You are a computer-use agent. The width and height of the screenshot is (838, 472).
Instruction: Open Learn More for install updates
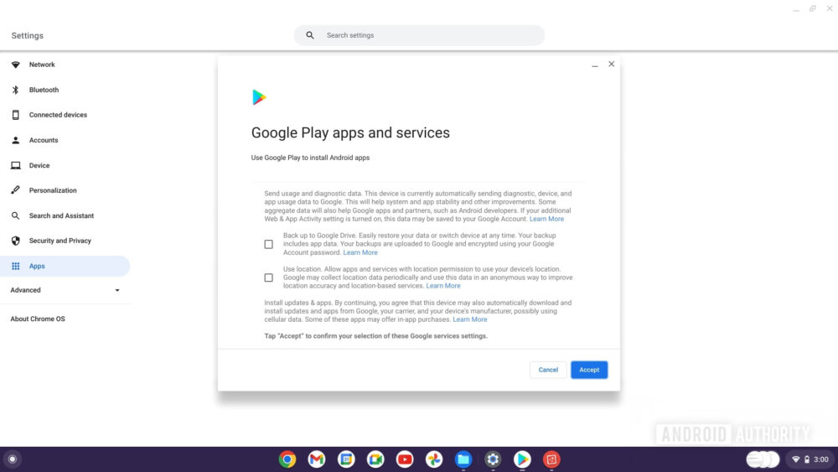click(470, 319)
